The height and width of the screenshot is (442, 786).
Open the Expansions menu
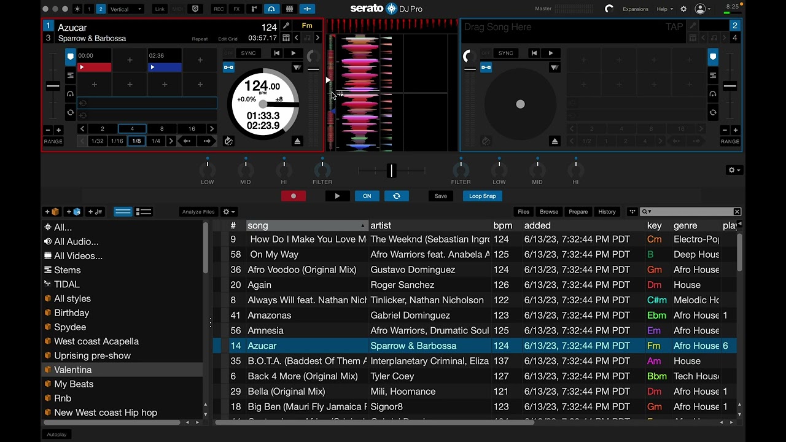pyautogui.click(x=636, y=9)
